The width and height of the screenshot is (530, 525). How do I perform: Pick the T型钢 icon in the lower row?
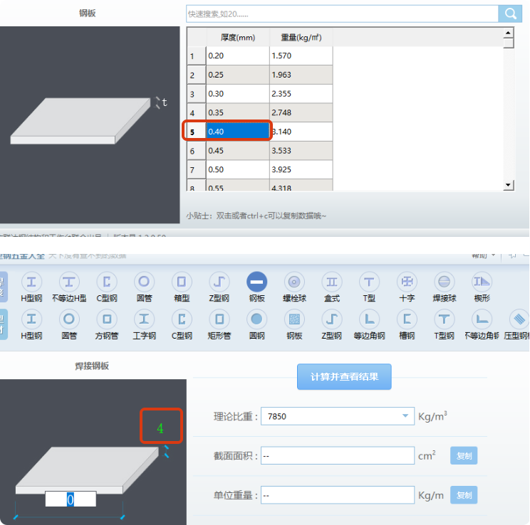[444, 319]
